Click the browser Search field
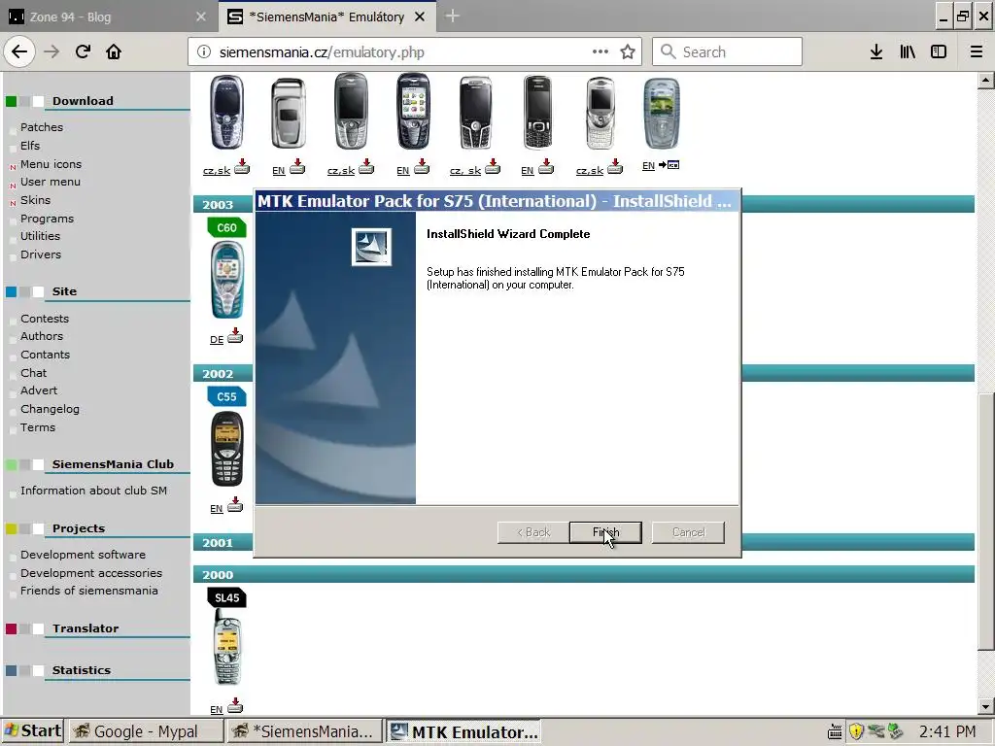This screenshot has width=995, height=746. pyautogui.click(x=727, y=52)
